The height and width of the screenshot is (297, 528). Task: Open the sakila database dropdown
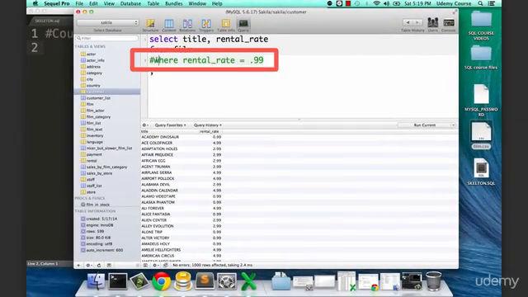107,22
